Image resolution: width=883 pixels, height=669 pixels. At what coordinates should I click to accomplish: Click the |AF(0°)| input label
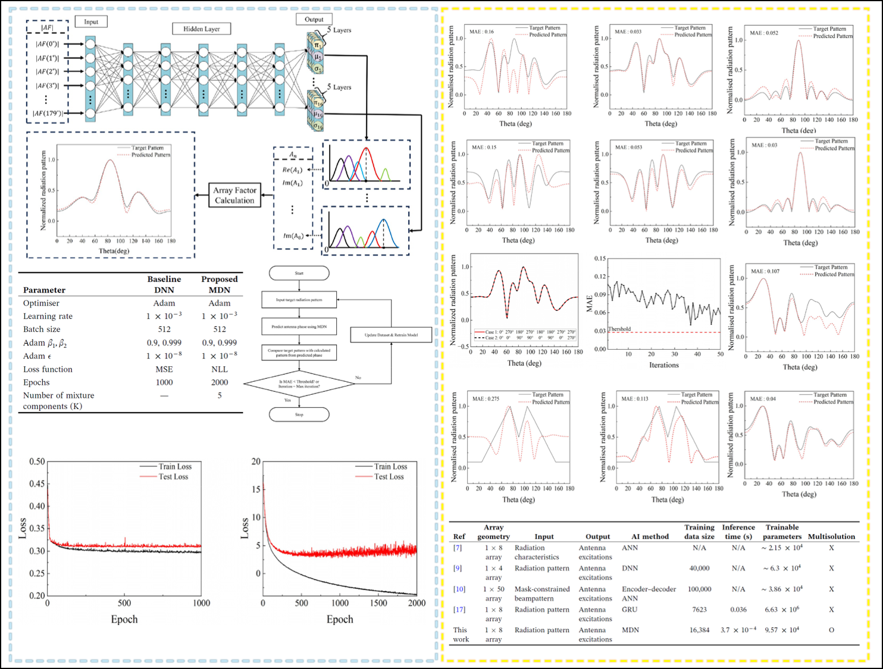click(47, 44)
